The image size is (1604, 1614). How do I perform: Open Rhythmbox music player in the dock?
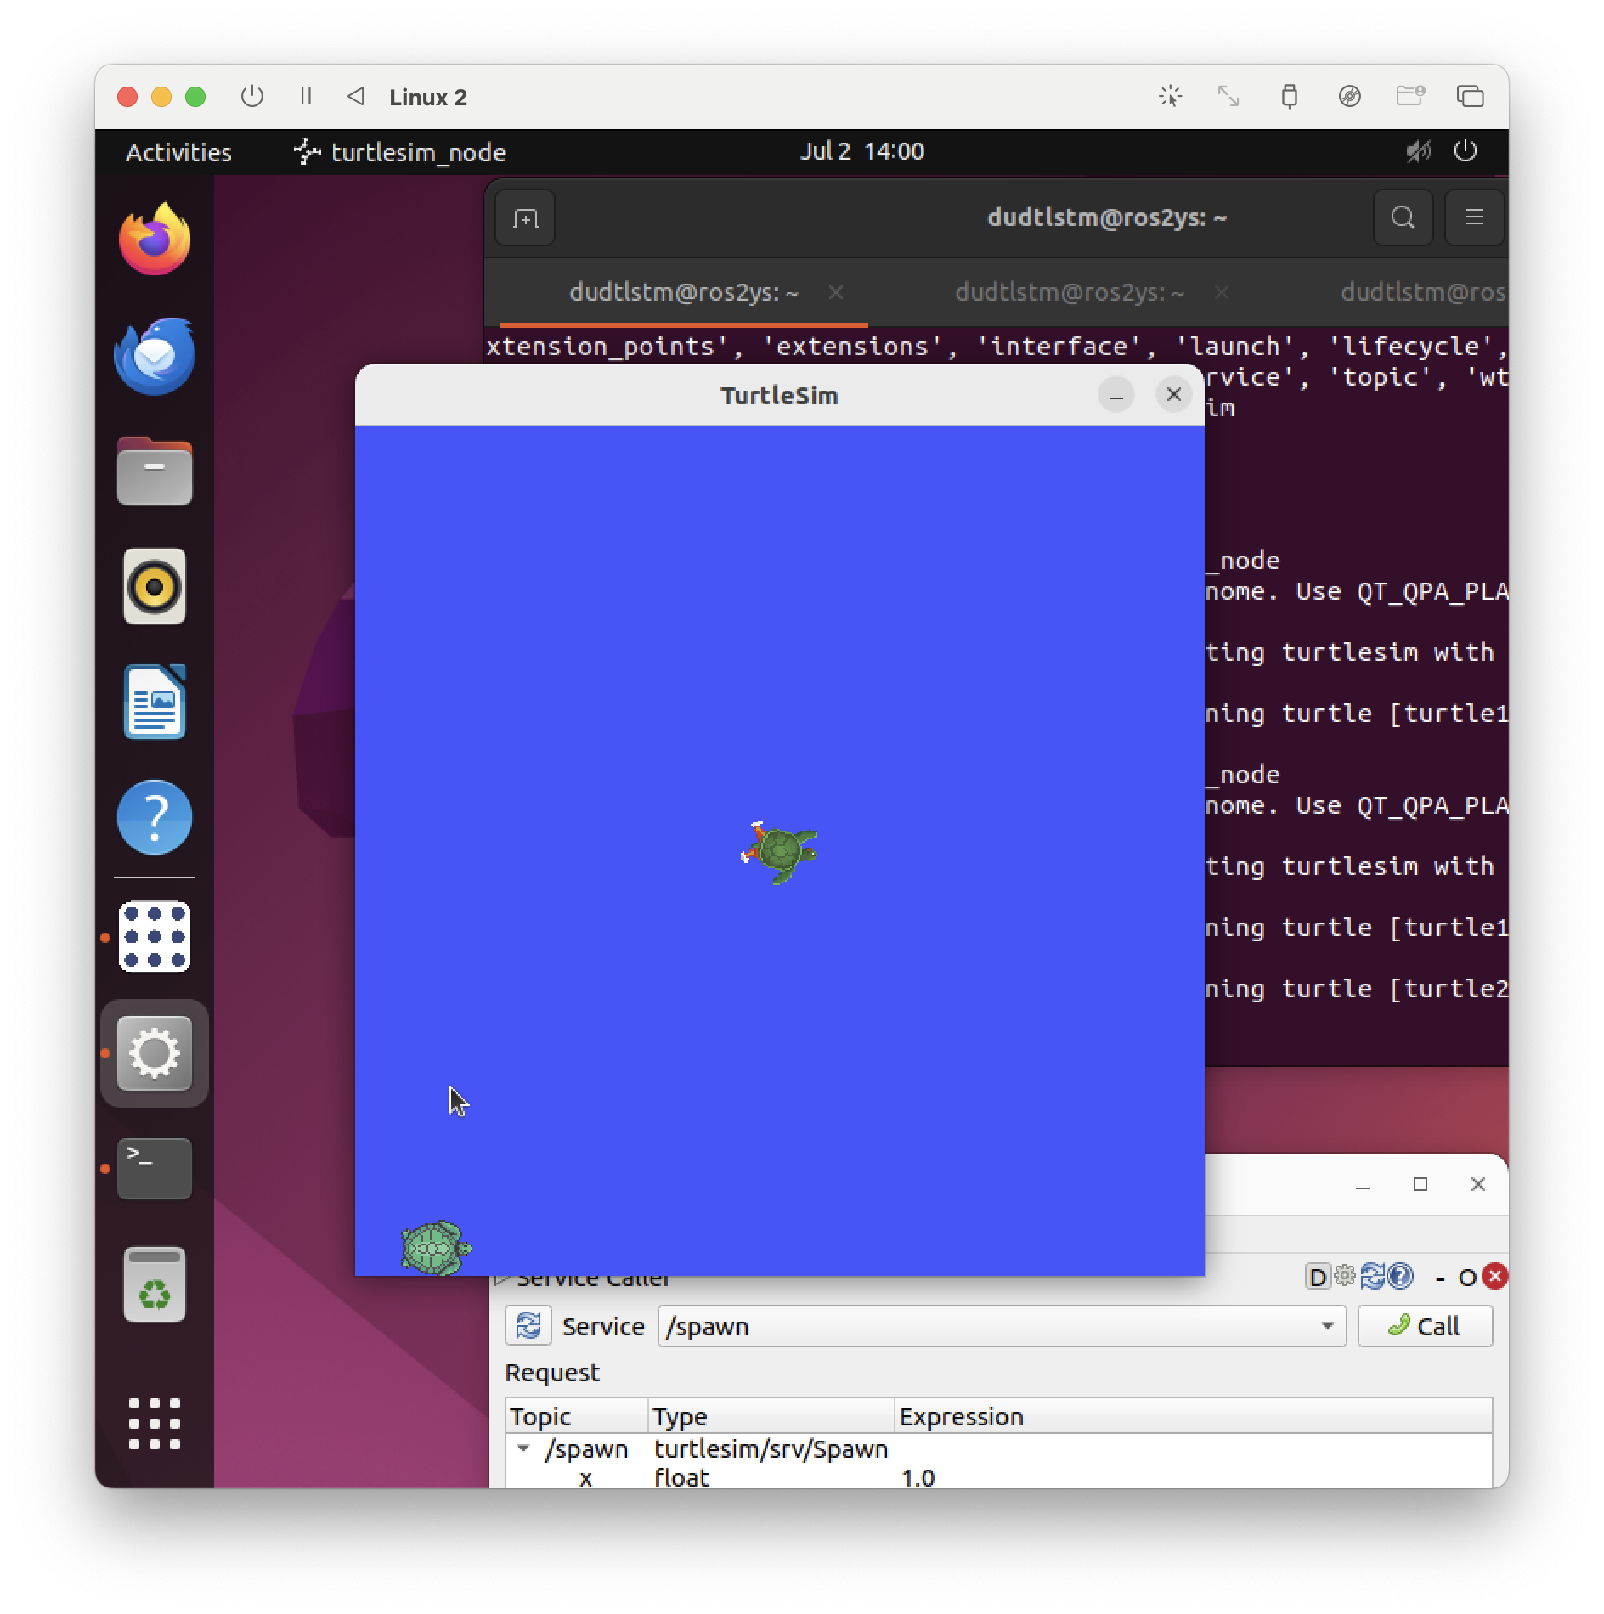click(154, 586)
